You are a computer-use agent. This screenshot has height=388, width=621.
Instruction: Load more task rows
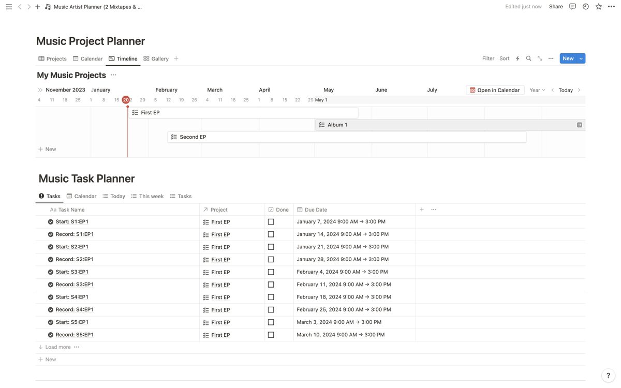[54, 347]
